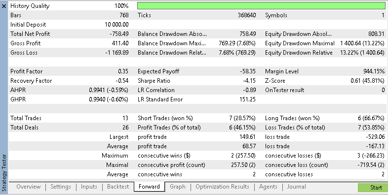Screen dimensions: 388x195
Task: Select the Balance Drawdown Maximal value 769.29 (7.68%)
Action: coord(237,43)
